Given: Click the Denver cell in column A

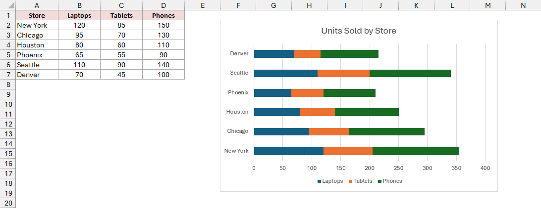Looking at the screenshot, I should (37, 75).
